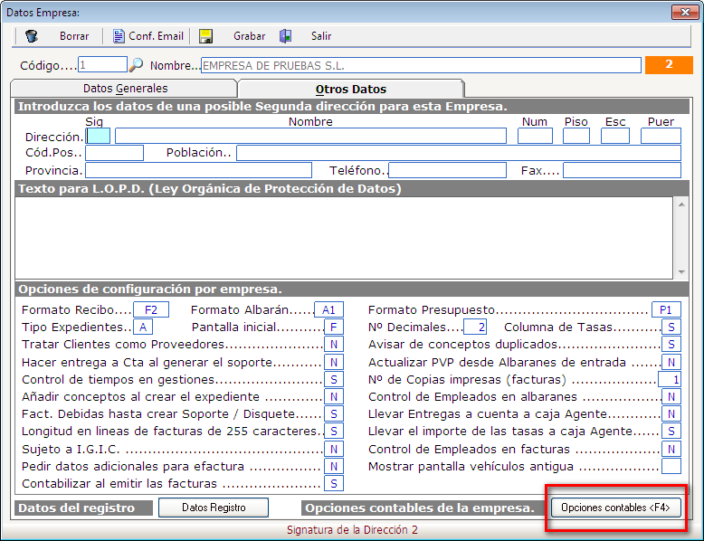704x541 pixels.
Task: Click the Pantalla inicial F field
Action: click(334, 327)
